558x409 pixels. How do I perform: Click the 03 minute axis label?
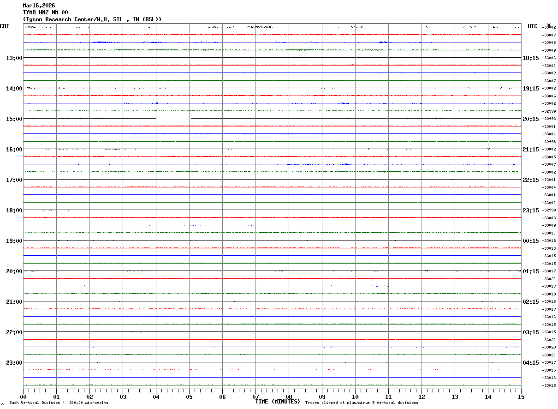(x=123, y=397)
